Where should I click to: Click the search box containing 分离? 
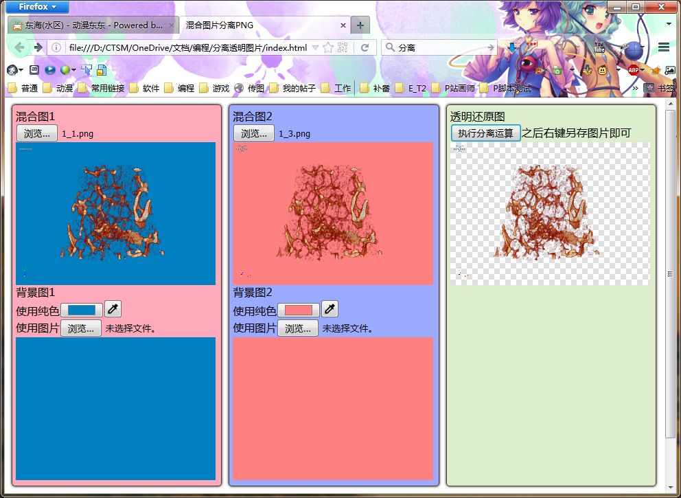[x=439, y=47]
